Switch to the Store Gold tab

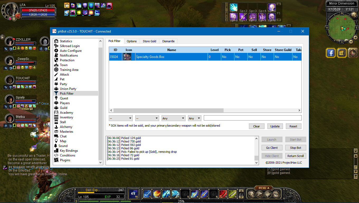[x=149, y=41]
